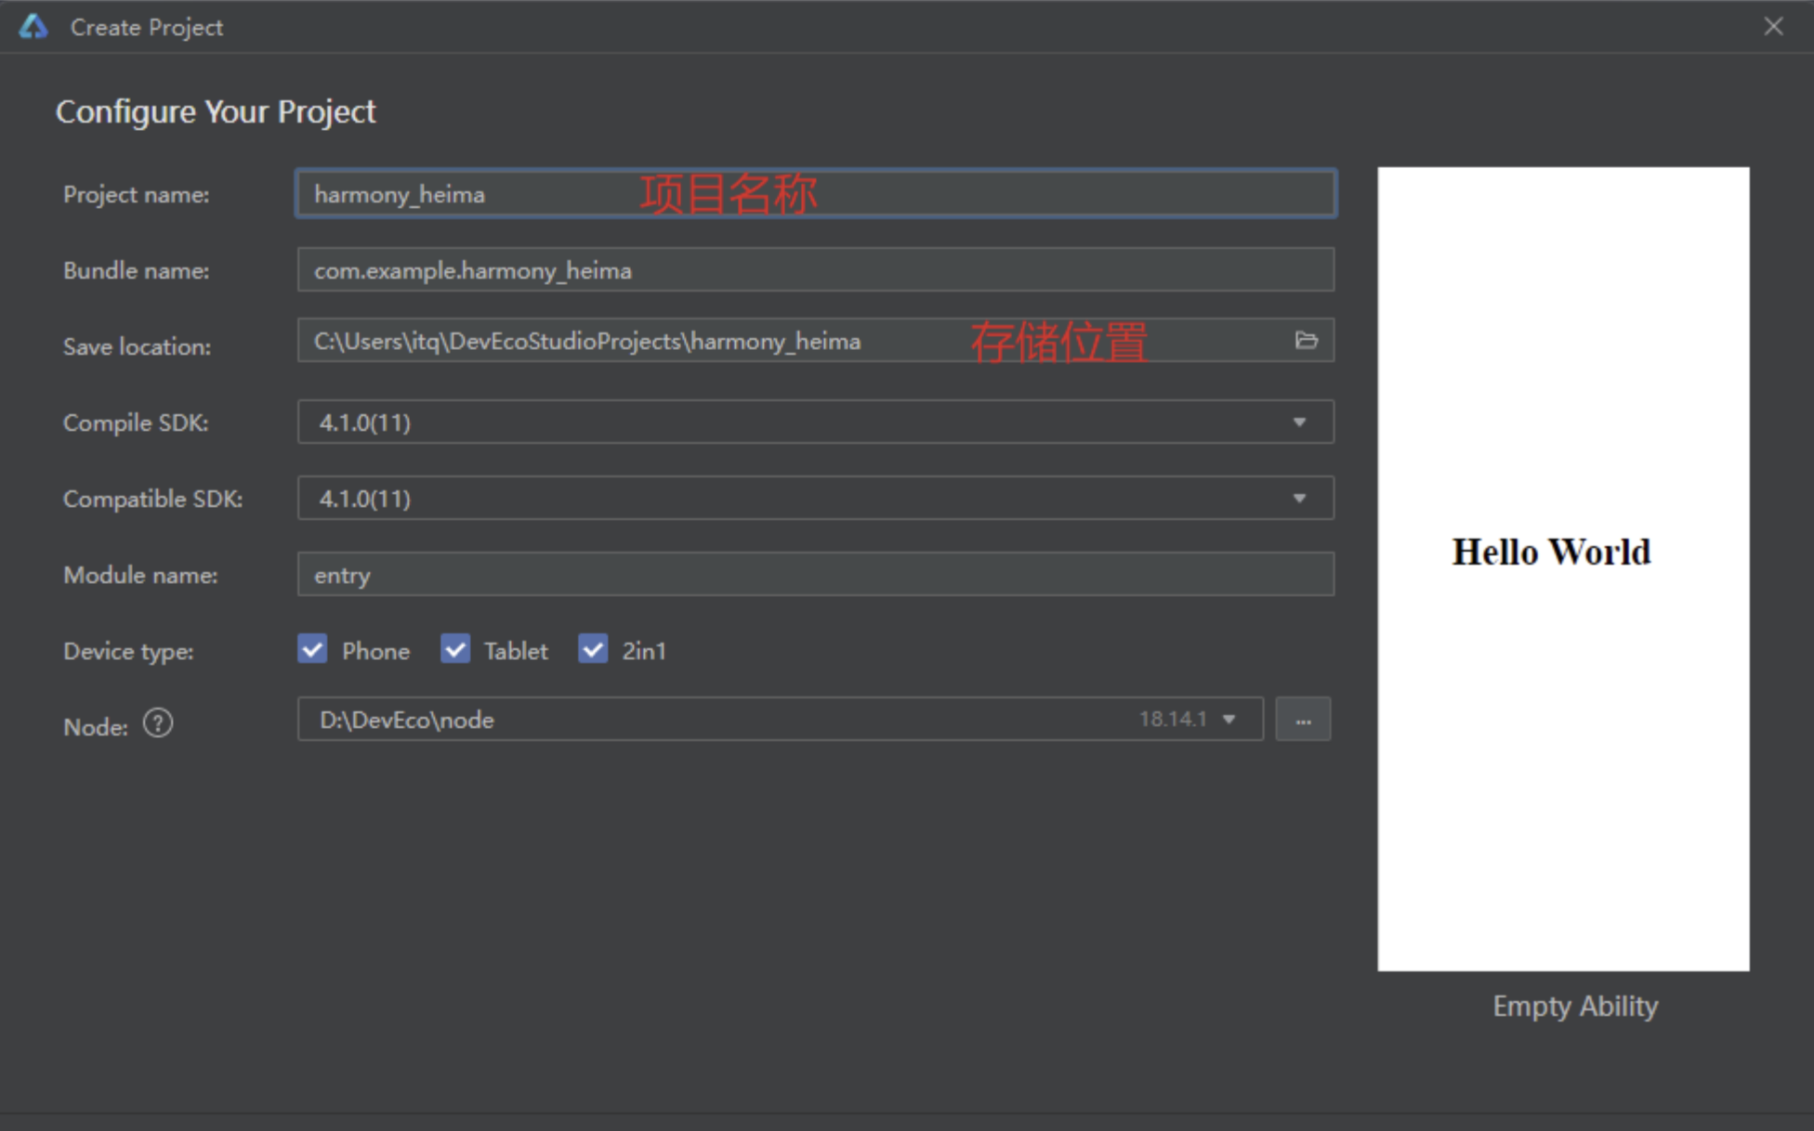The height and width of the screenshot is (1131, 1814).
Task: Click the Configure Your Project heading
Action: [x=216, y=111]
